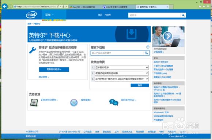This screenshot has height=140, width=212.
Task: Open the 操作指南 link
Action: point(86,100)
